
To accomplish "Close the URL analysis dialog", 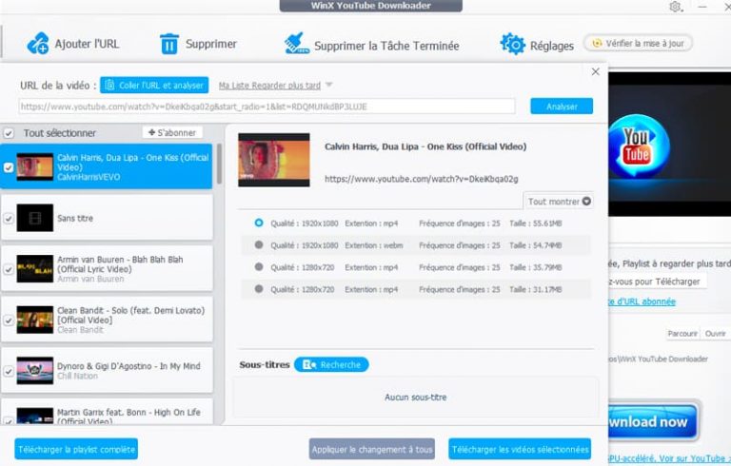I will pyautogui.click(x=596, y=71).
